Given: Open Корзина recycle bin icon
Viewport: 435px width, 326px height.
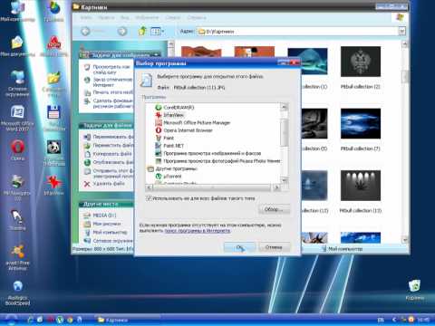Looking at the screenshot, I should 415,289.
